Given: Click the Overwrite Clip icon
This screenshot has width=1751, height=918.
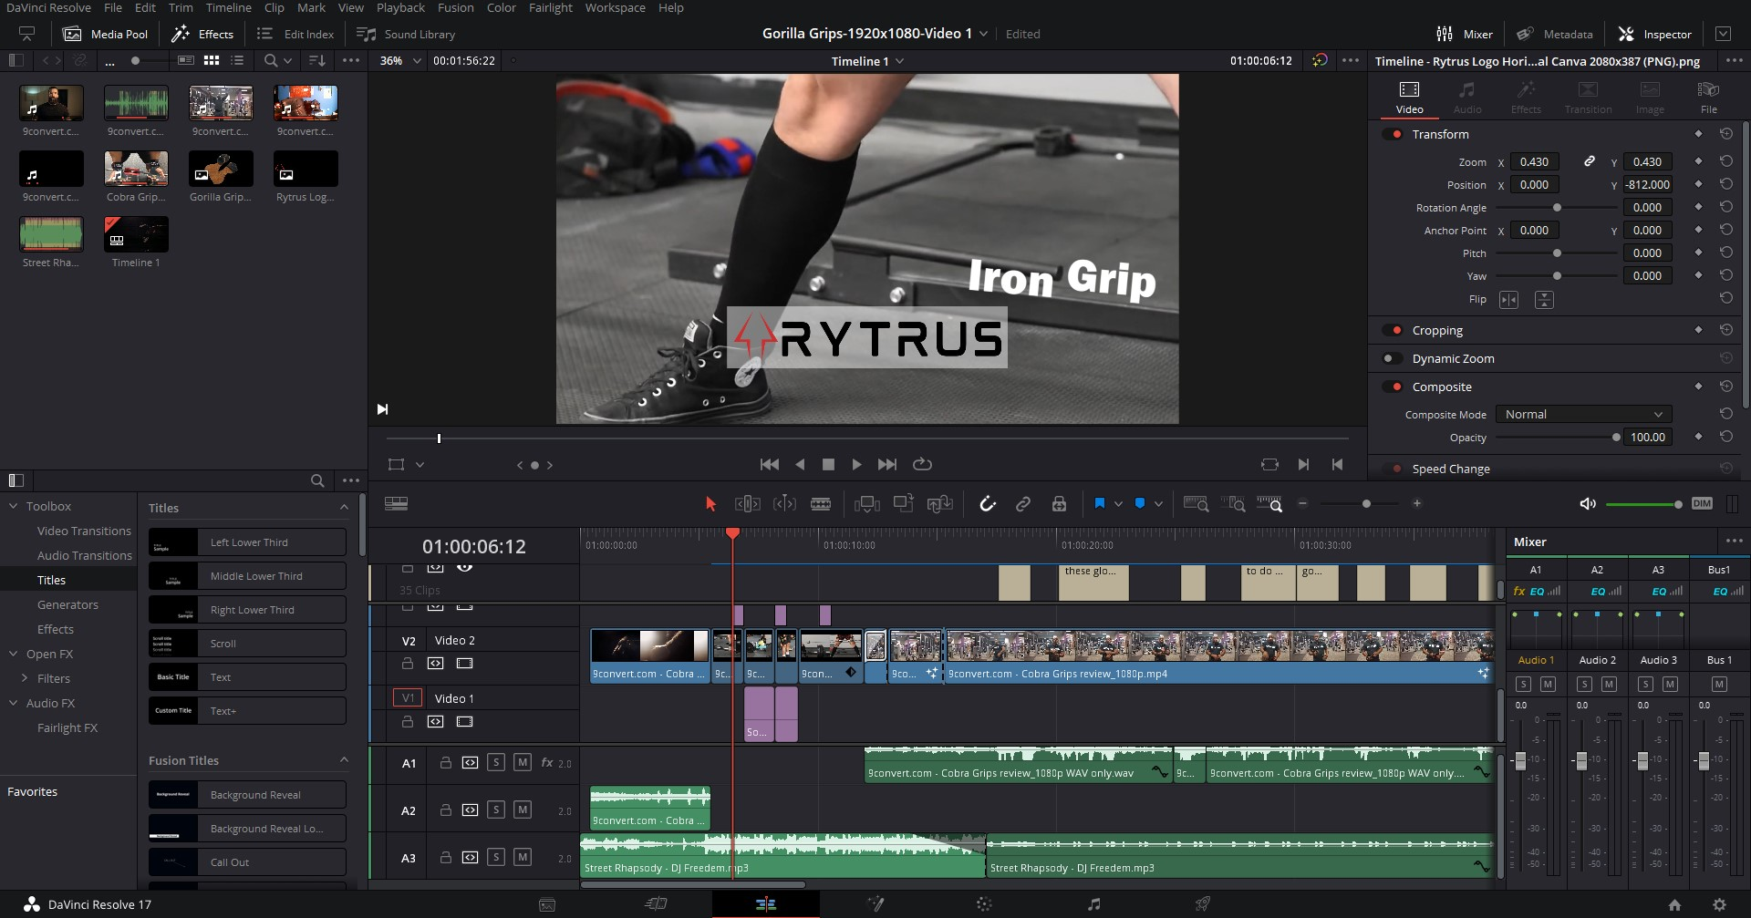Looking at the screenshot, I should click(903, 503).
